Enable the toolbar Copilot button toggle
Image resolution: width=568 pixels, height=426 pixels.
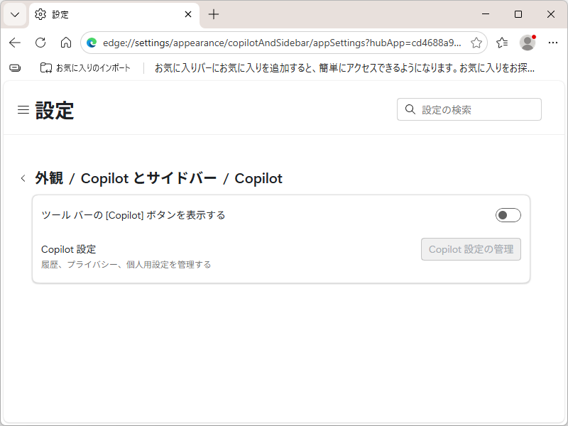(x=508, y=214)
